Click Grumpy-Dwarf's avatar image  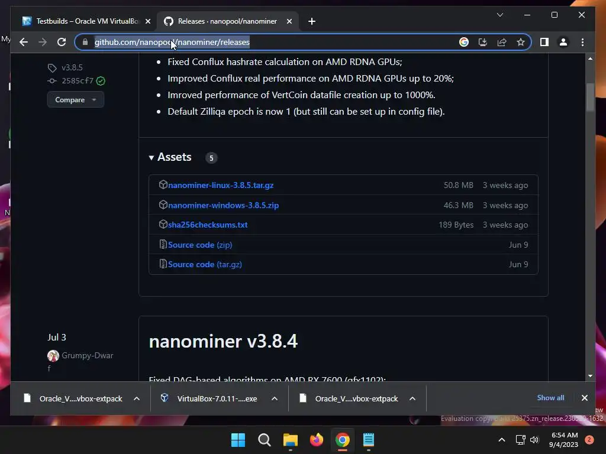click(x=53, y=355)
